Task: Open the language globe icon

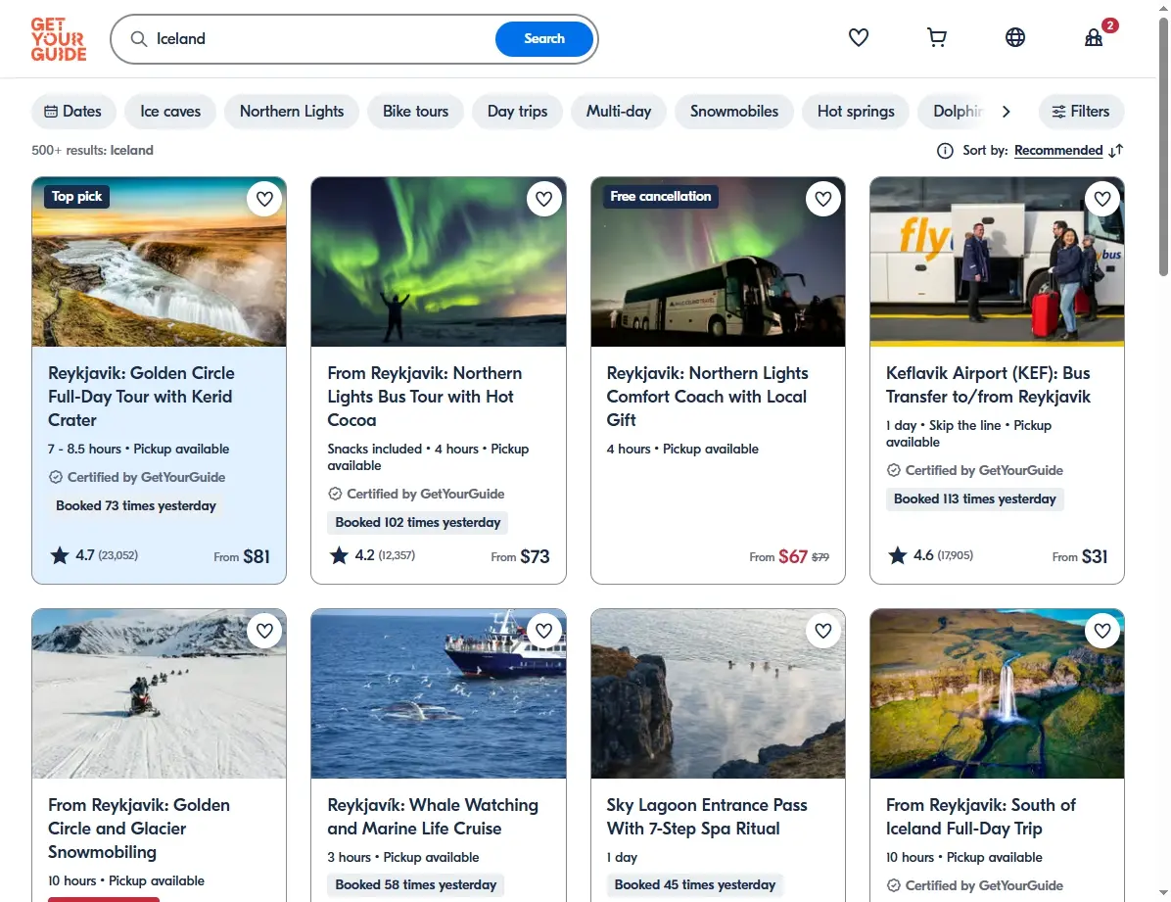Action: [x=1015, y=37]
